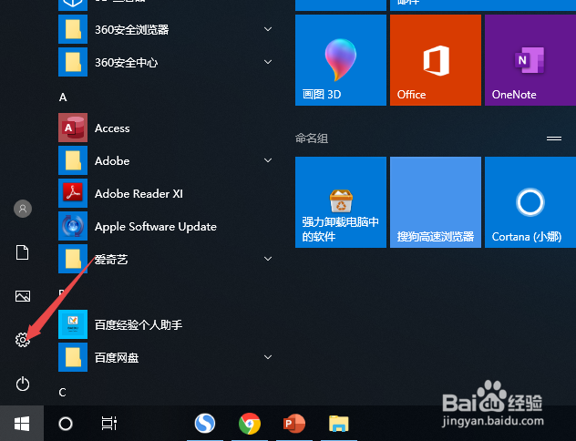Click the Windows Start button
Screen dimensions: 576x441
coord(22,424)
